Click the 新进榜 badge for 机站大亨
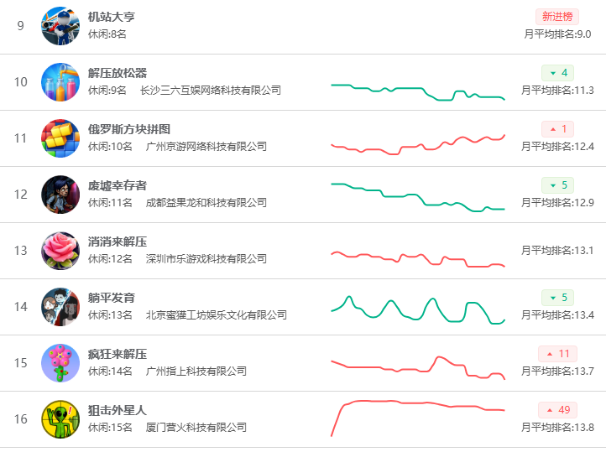606x452 pixels. (x=557, y=17)
